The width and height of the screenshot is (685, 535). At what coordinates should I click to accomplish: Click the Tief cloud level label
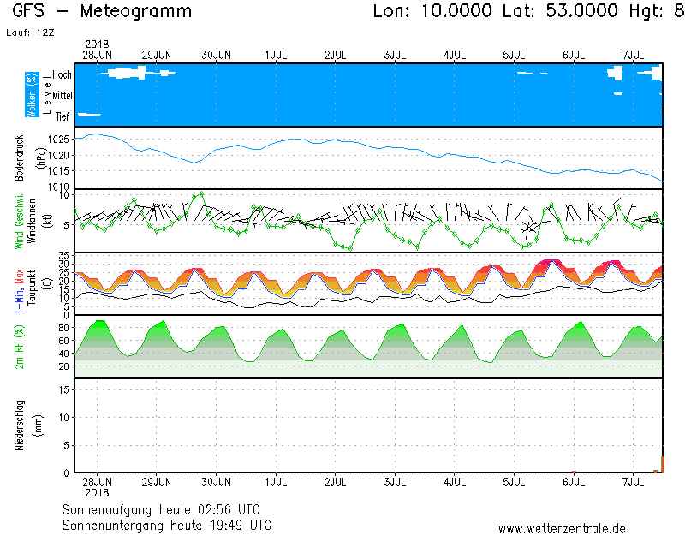[x=63, y=116]
